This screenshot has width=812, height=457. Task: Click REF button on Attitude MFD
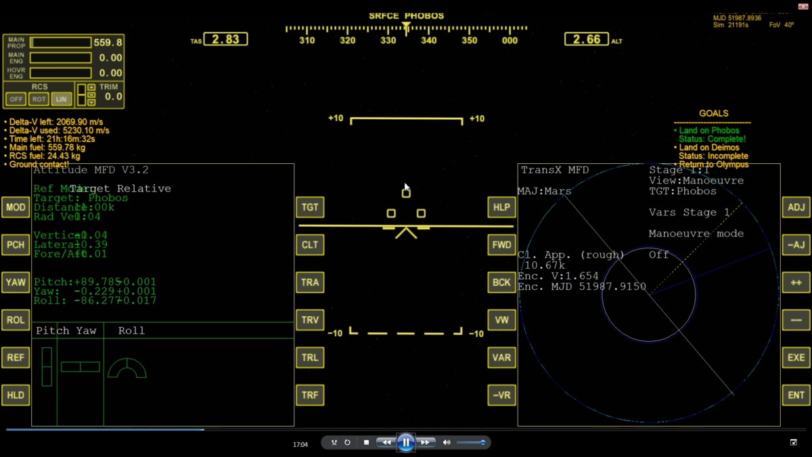[16, 357]
